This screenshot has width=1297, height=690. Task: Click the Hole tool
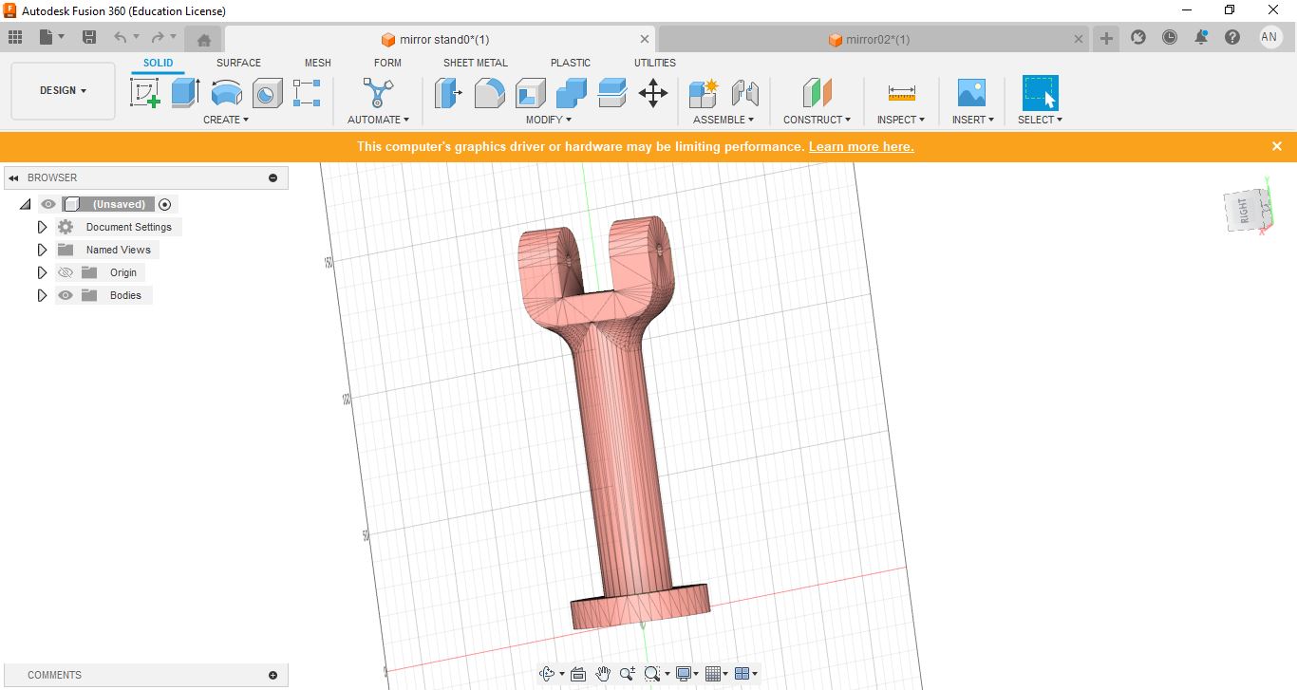point(267,93)
